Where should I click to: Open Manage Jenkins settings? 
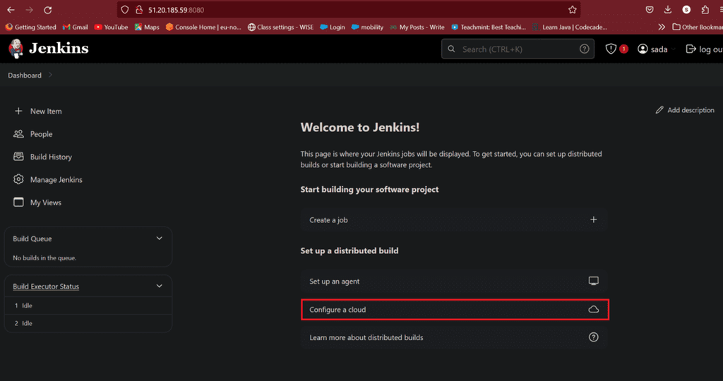coord(56,180)
